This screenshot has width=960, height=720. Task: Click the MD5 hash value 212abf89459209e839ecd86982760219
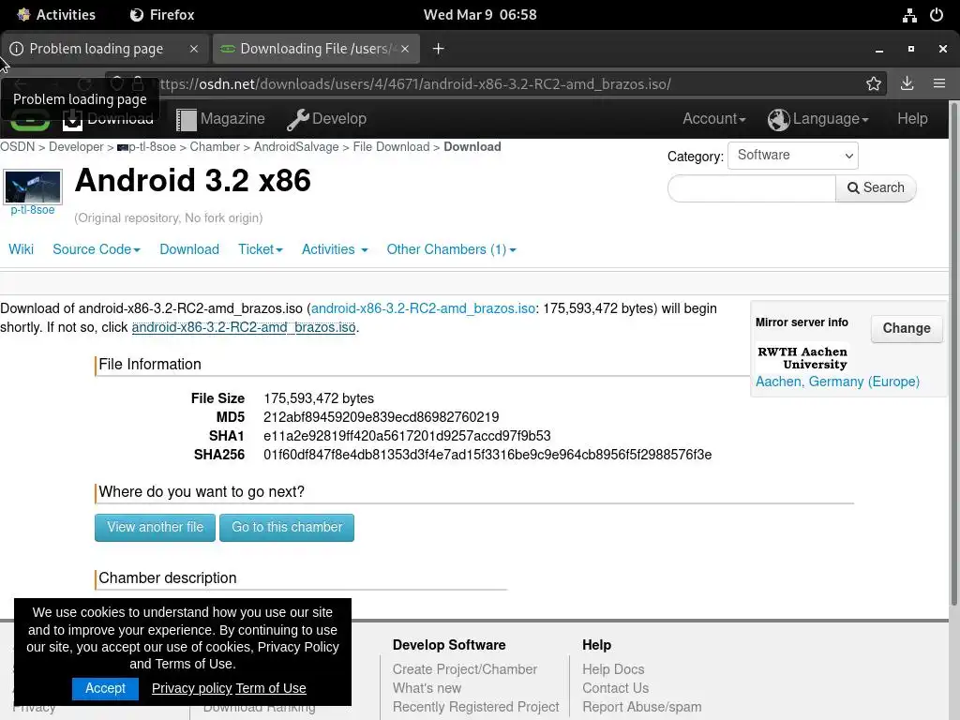click(381, 417)
